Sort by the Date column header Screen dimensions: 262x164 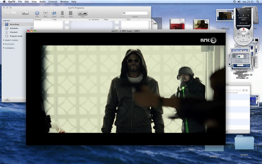pyautogui.click(x=114, y=20)
